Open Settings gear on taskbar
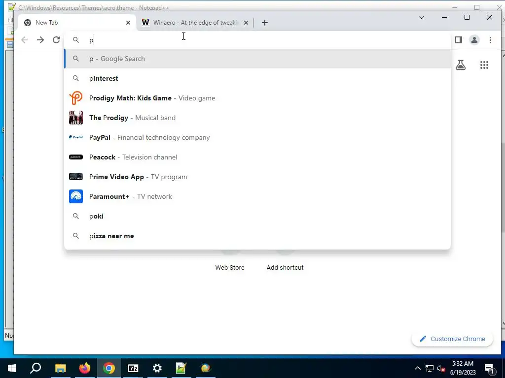 click(157, 368)
